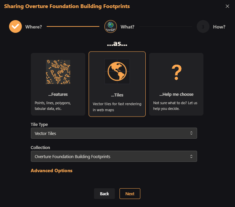Select the ...Tiles card
This screenshot has height=207, width=235.
tap(117, 84)
